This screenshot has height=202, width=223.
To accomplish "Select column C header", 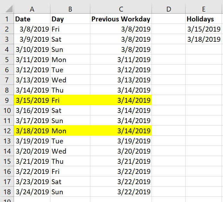I will tap(121, 9).
